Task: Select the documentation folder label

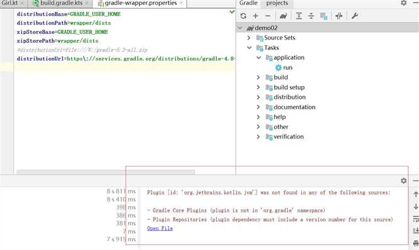Action: (x=294, y=107)
